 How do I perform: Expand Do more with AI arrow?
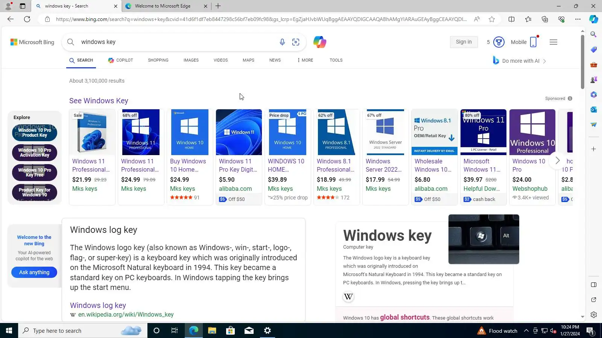coord(544,61)
